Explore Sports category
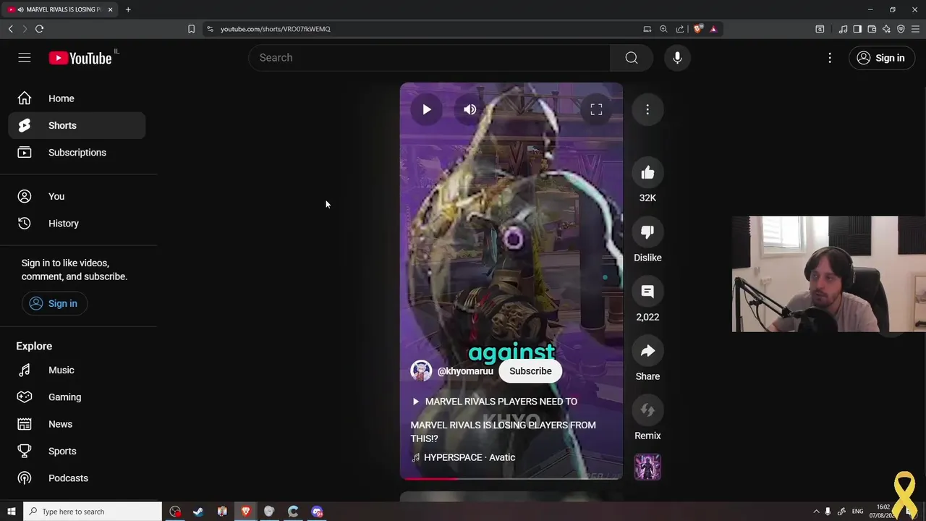 click(x=77, y=451)
